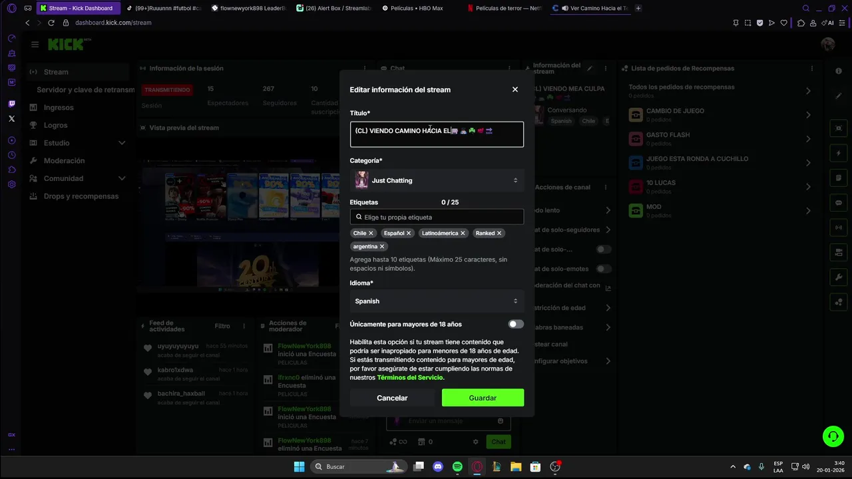Open the Categoría Just Chatting dropdown
The height and width of the screenshot is (479, 852).
(x=437, y=180)
